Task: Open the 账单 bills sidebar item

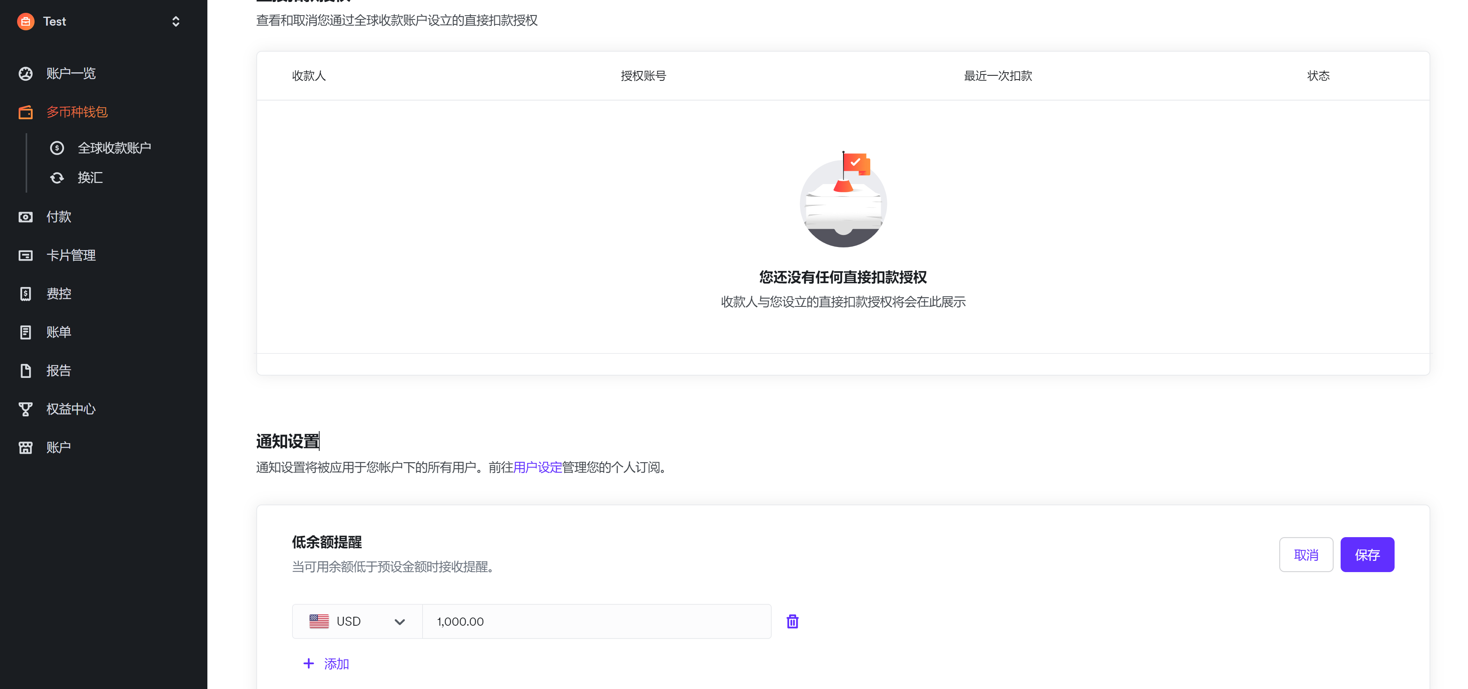Action: 58,332
